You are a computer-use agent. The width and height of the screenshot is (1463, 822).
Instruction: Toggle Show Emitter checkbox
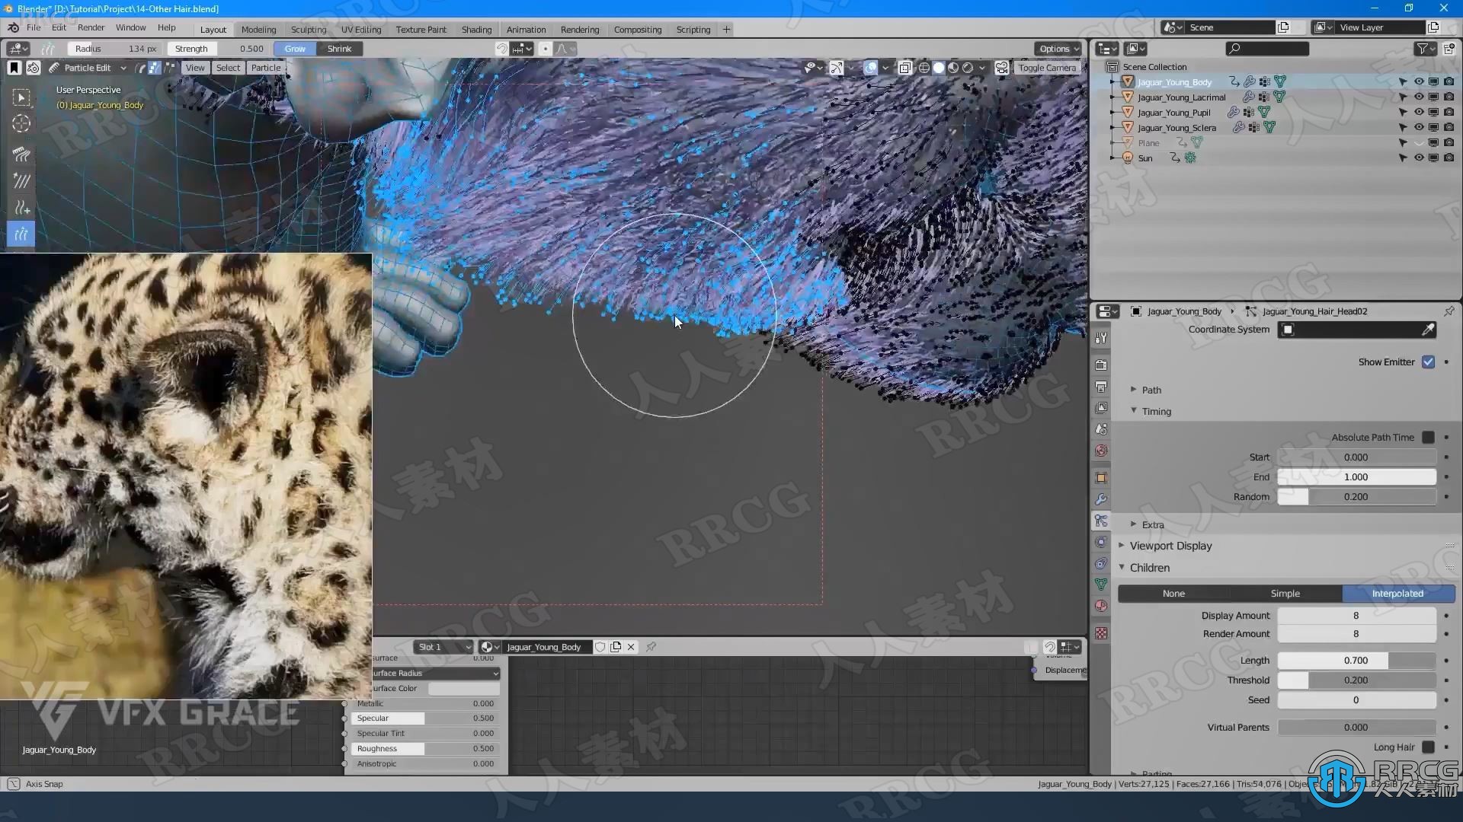coord(1429,362)
